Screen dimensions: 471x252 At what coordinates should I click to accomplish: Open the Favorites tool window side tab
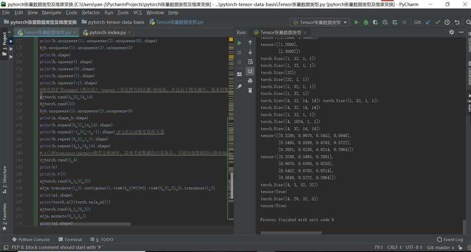click(x=4, y=217)
